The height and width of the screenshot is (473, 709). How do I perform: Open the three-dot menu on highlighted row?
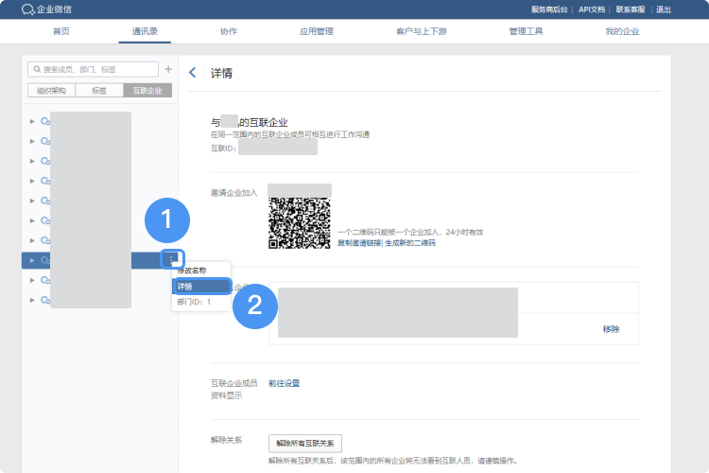(x=171, y=260)
